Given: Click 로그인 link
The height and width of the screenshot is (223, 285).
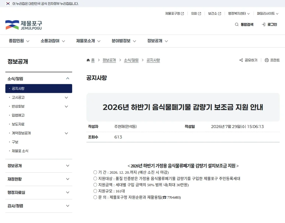Looking at the screenshot, I should click(269, 25).
